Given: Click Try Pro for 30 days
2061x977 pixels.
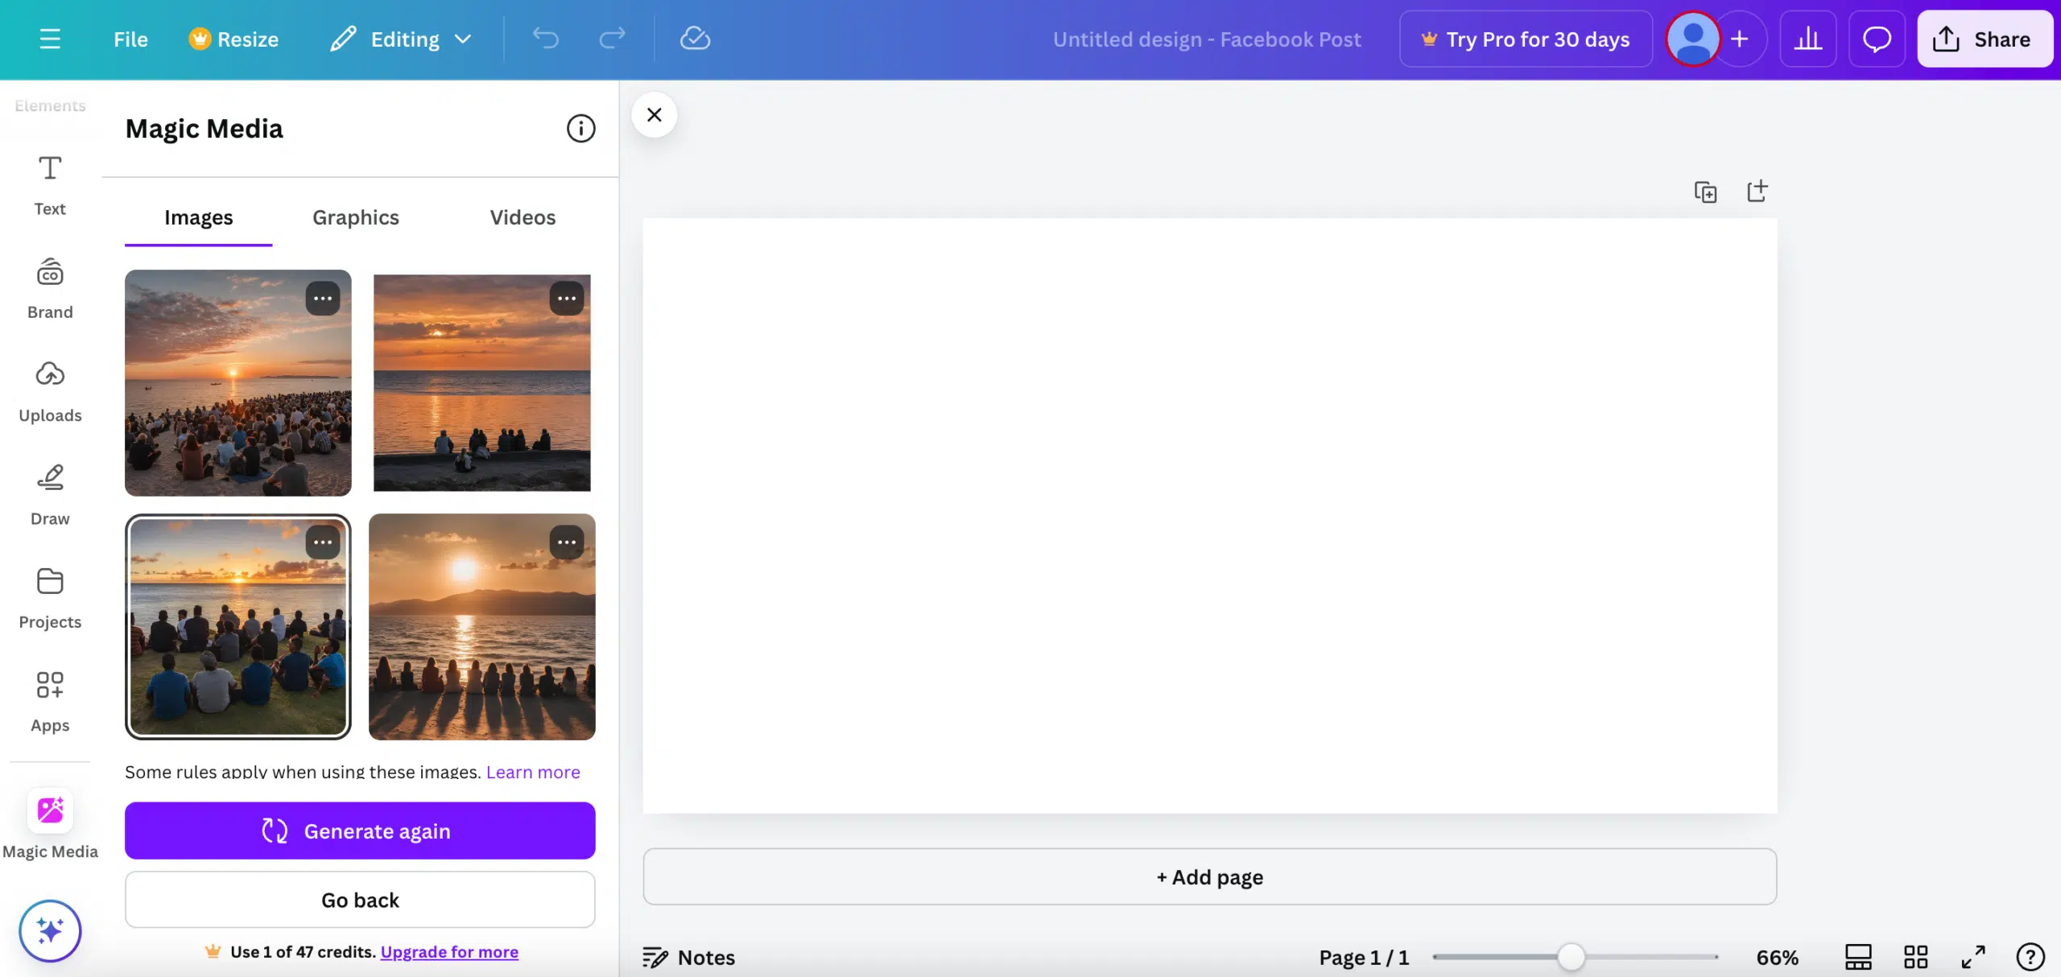Looking at the screenshot, I should point(1525,39).
